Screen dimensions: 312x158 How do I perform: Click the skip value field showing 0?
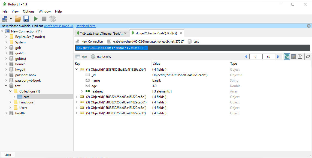point(256,57)
